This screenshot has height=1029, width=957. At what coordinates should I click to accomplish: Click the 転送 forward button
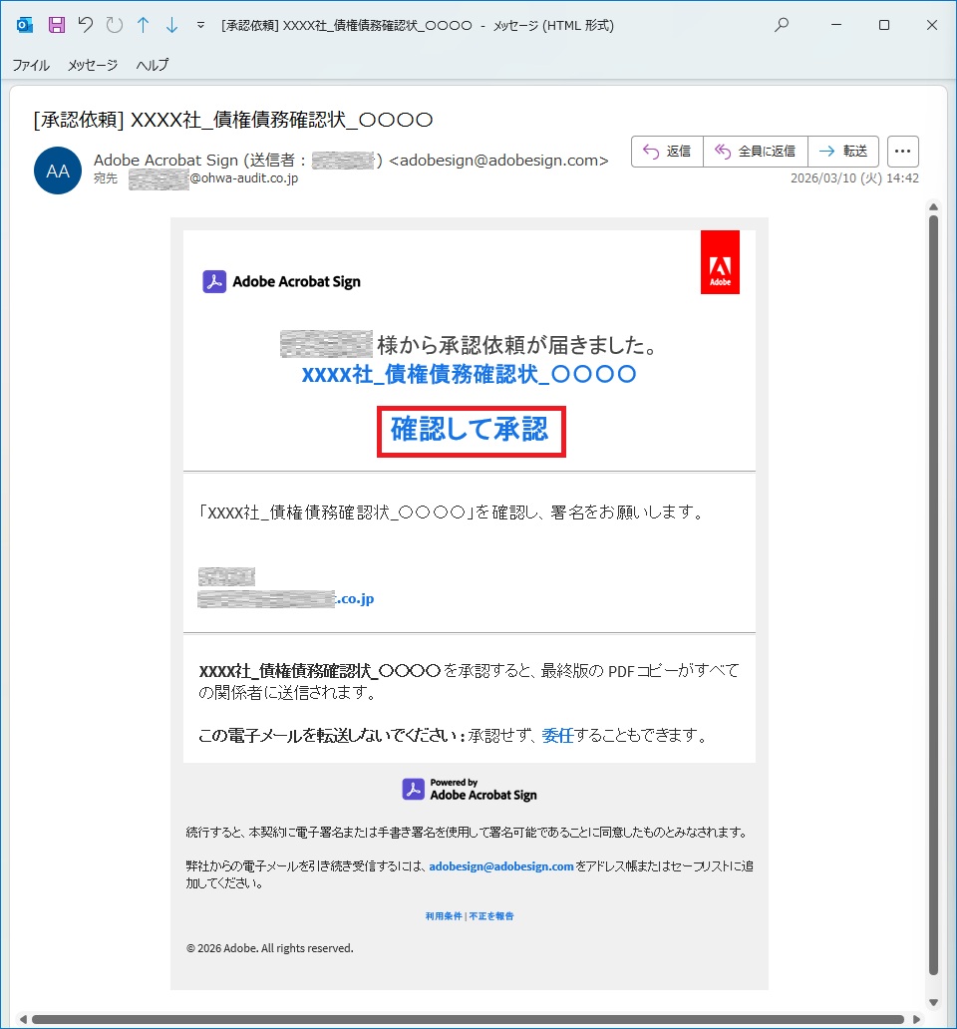coord(843,152)
